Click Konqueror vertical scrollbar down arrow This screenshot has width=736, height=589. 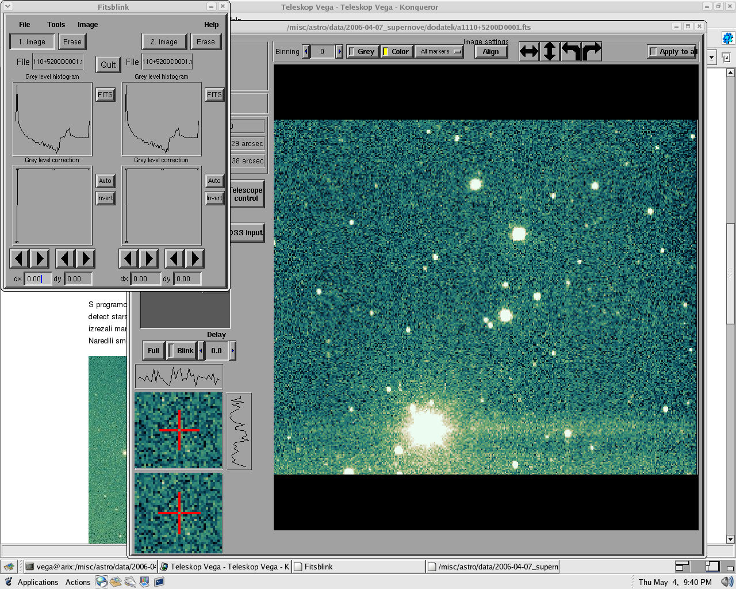tap(730, 539)
